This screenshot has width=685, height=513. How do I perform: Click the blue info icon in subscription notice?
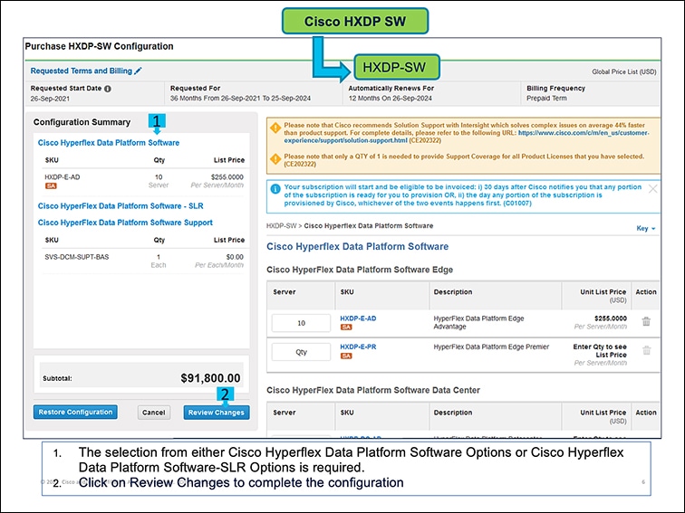pyautogui.click(x=275, y=189)
